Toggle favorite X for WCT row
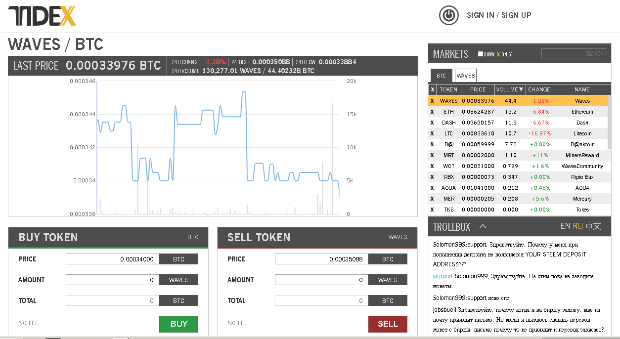 [432, 166]
